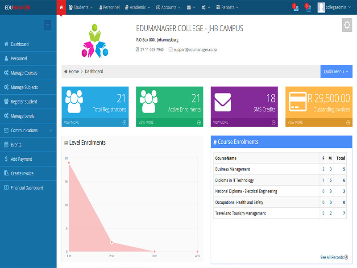The image size is (357, 268).
Task: Click the envelope icon on SMS Credits card
Action: click(223, 102)
